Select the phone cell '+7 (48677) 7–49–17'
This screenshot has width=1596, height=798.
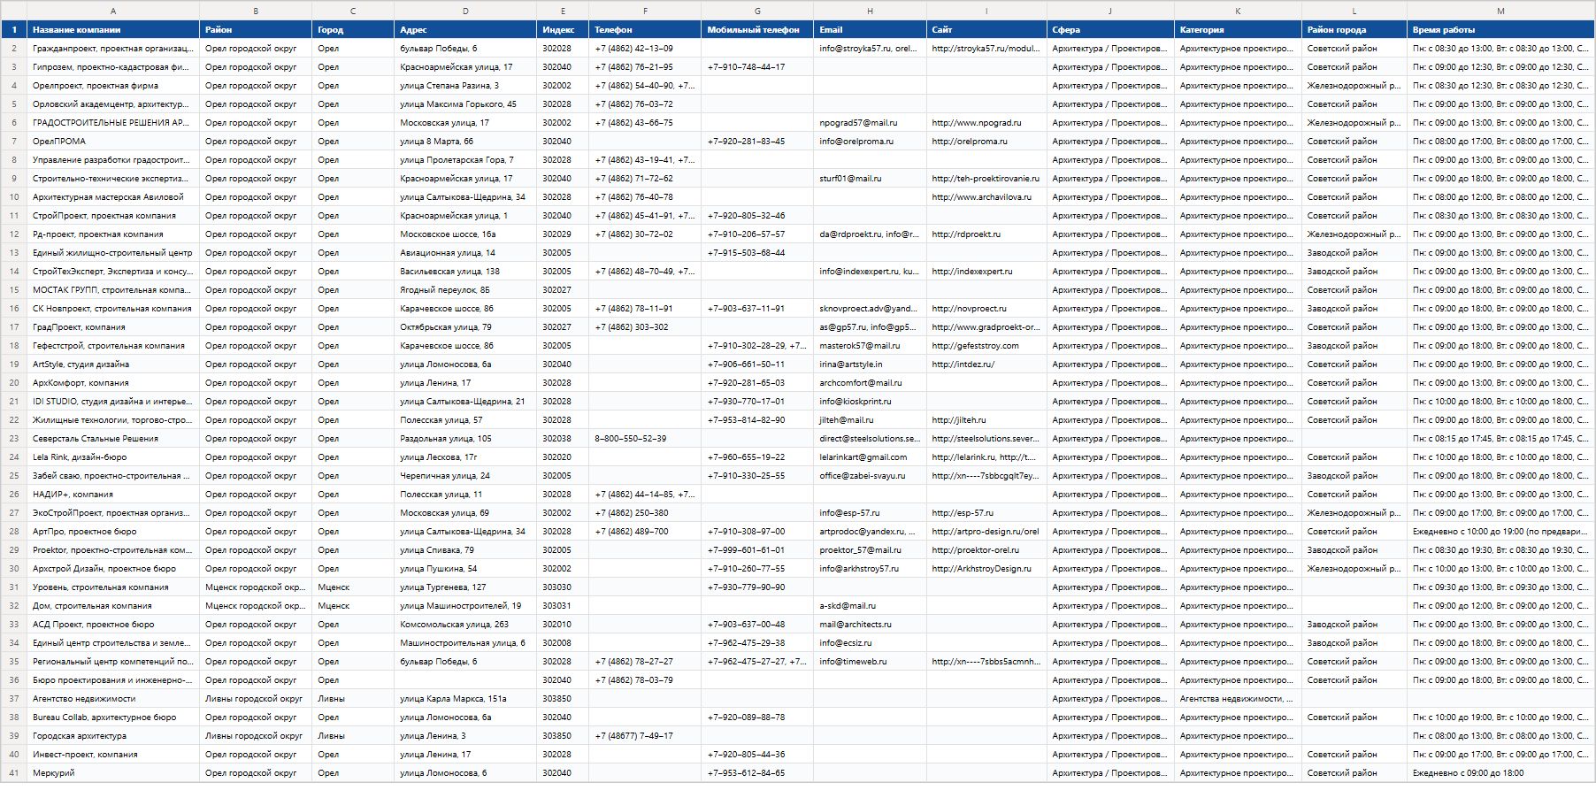point(645,736)
